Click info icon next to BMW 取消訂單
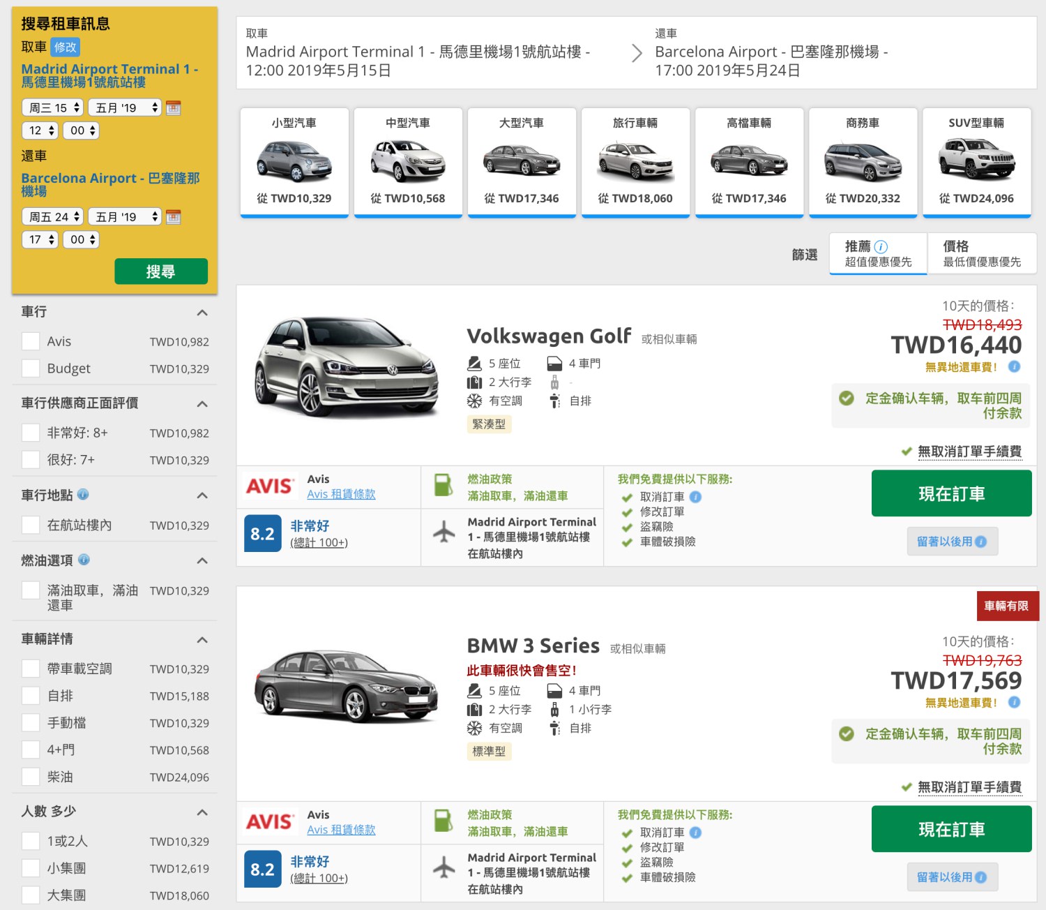1046x910 pixels. (x=695, y=833)
